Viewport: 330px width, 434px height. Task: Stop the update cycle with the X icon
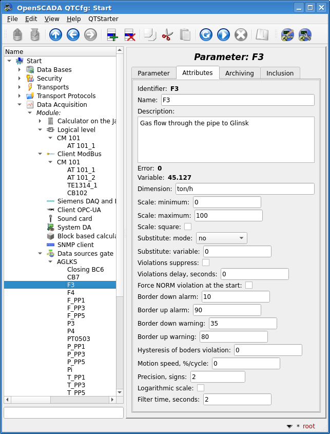pos(241,35)
